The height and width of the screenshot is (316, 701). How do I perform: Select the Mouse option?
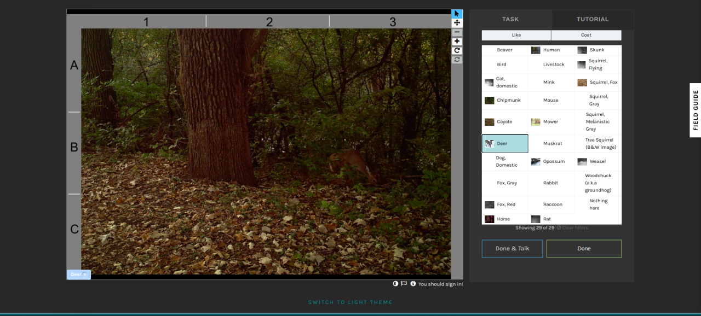tap(551, 101)
